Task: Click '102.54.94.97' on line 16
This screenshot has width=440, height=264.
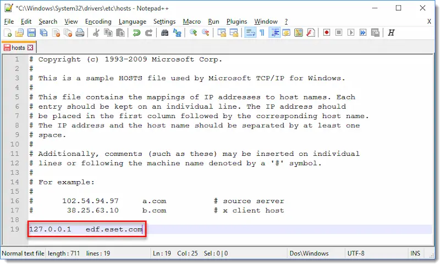Action: pyautogui.click(x=90, y=201)
